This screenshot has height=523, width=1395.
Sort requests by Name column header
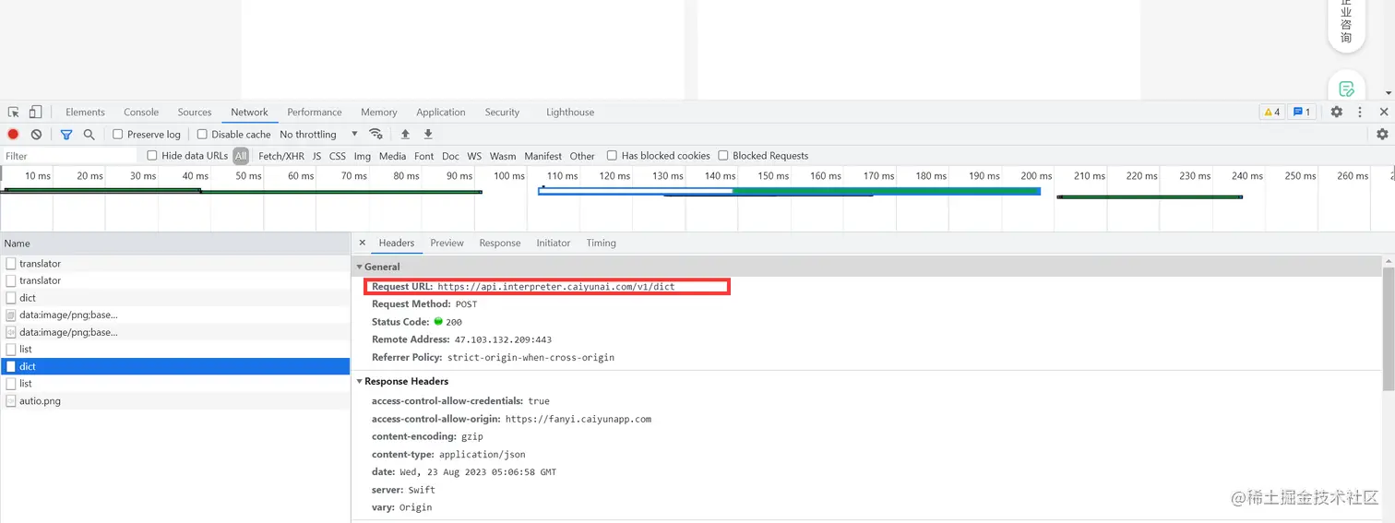coord(175,244)
